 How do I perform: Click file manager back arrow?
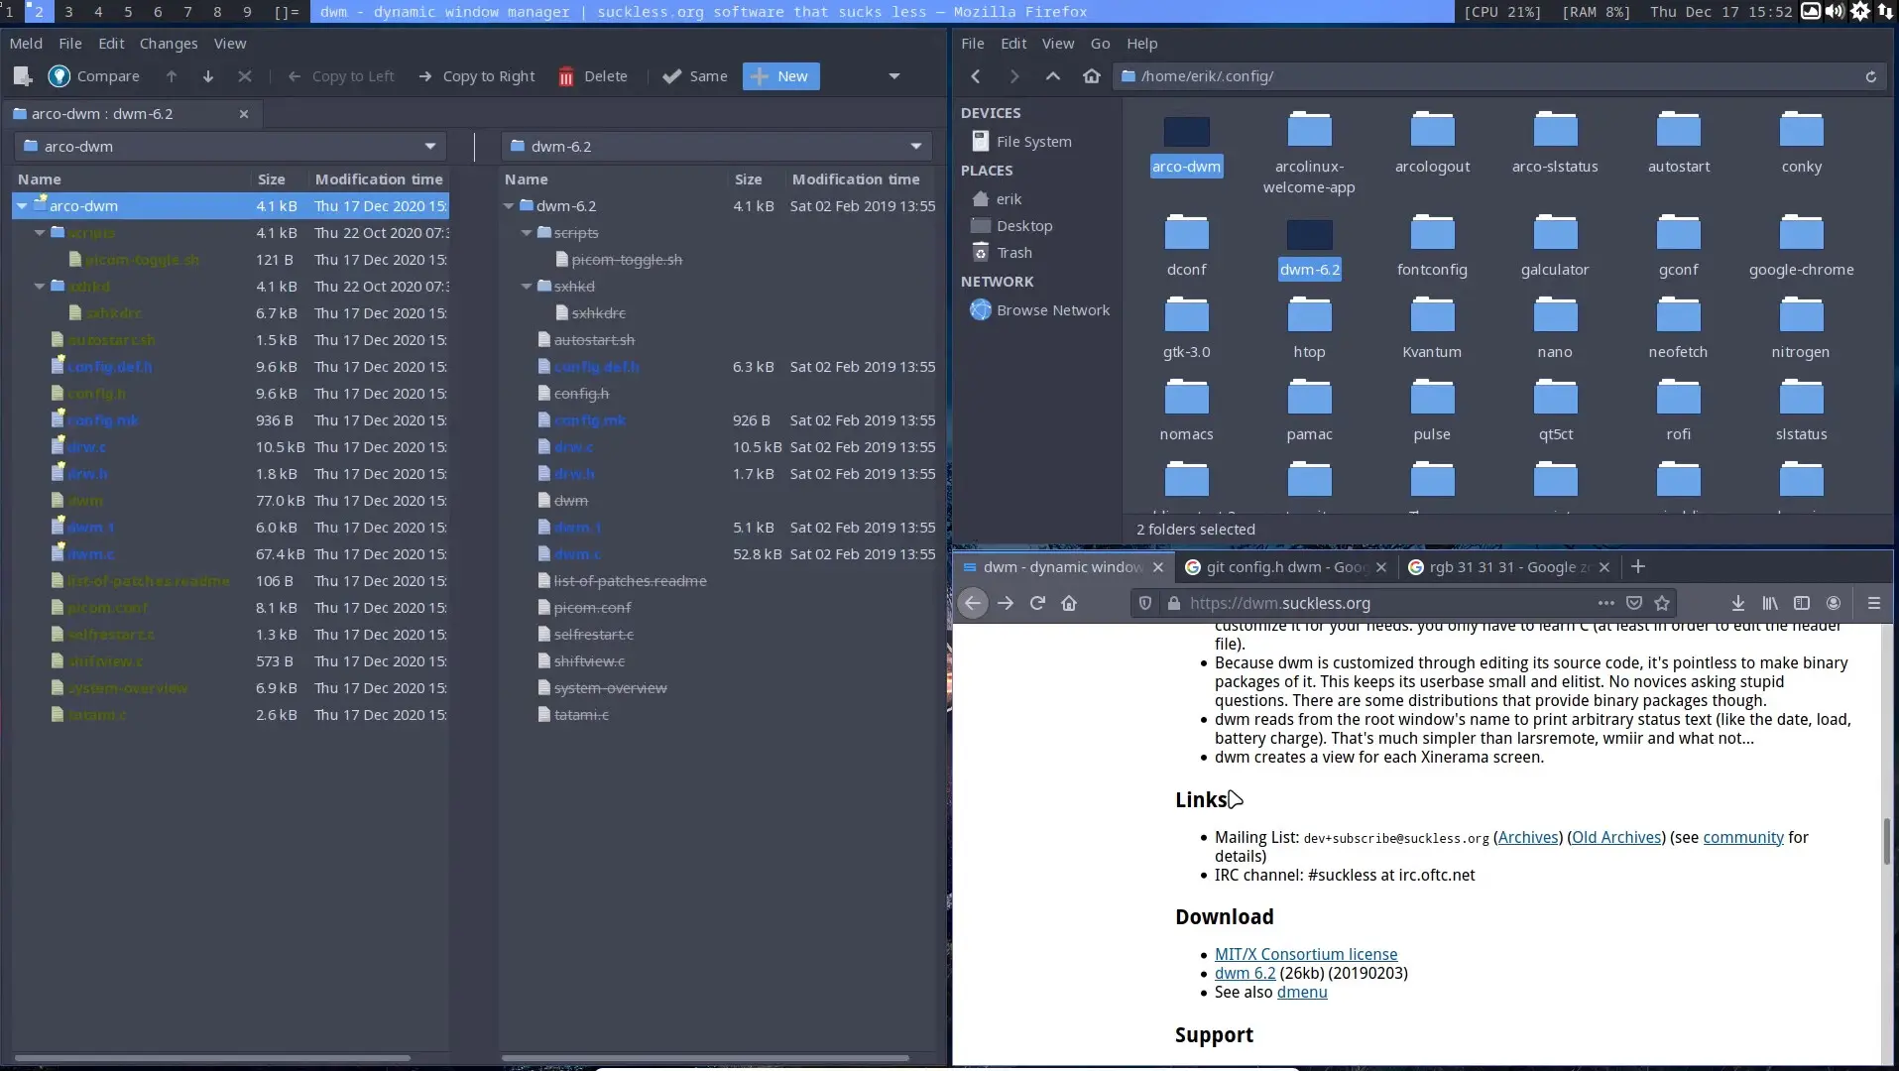[x=976, y=76]
